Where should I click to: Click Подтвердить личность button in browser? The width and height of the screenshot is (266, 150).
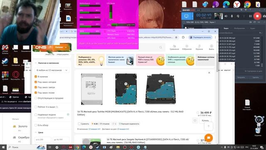(x=200, y=37)
